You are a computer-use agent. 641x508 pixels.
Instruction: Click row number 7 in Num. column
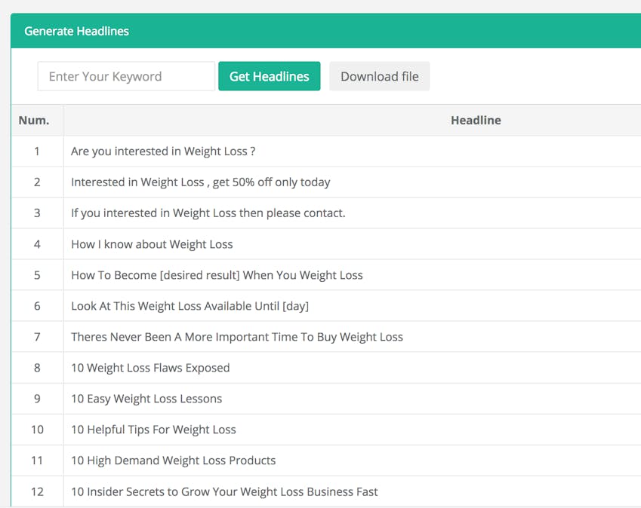37,336
